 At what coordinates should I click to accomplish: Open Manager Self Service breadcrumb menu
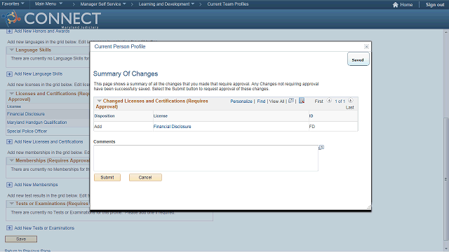click(103, 4)
